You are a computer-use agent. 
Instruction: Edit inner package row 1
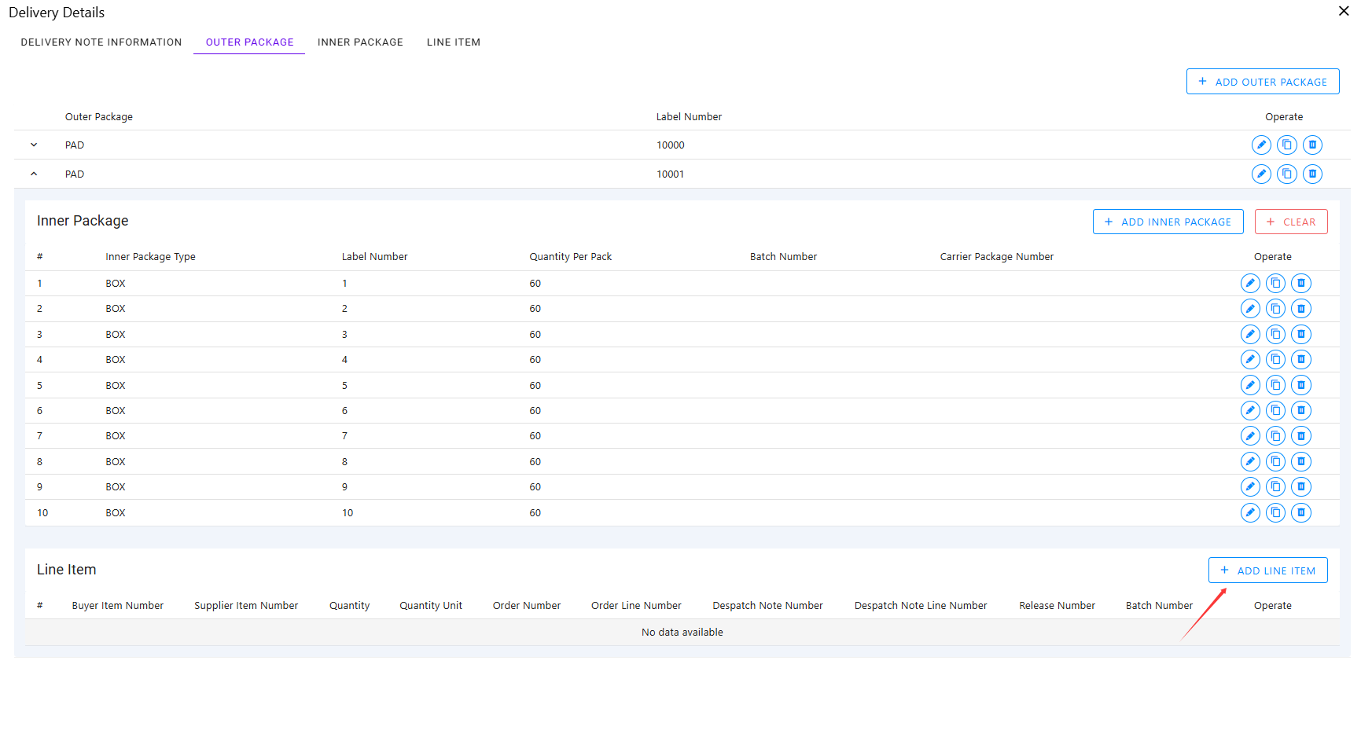click(x=1249, y=284)
